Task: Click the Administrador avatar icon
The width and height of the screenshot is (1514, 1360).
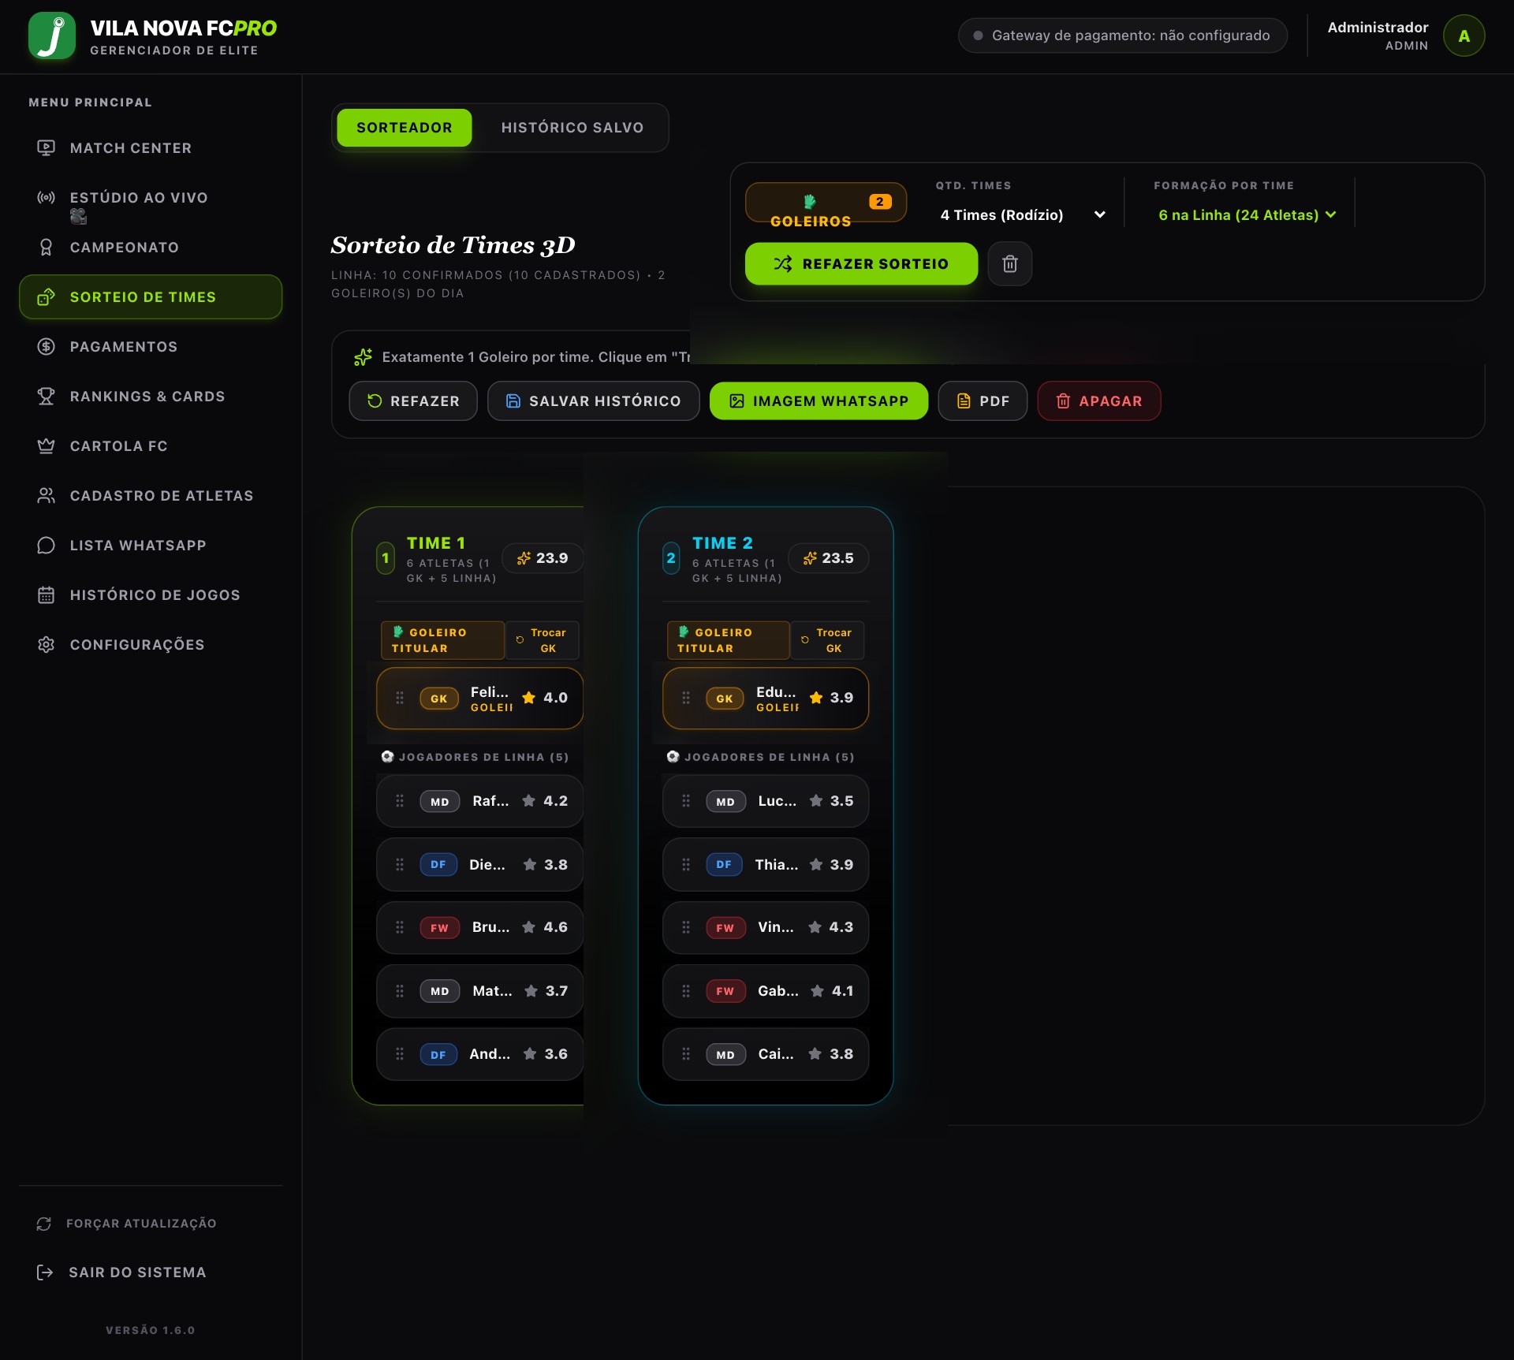Action: [1464, 35]
